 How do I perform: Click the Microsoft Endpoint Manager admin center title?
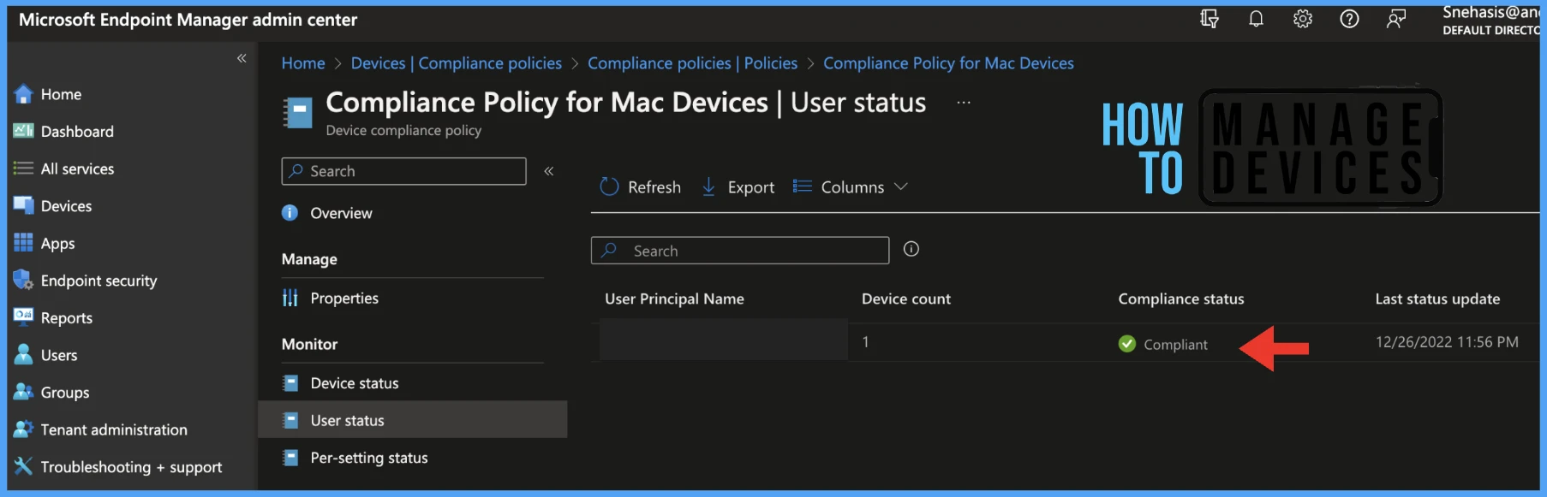pyautogui.click(x=188, y=20)
